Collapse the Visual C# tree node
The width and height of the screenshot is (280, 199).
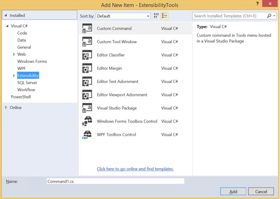pyautogui.click(x=7, y=26)
